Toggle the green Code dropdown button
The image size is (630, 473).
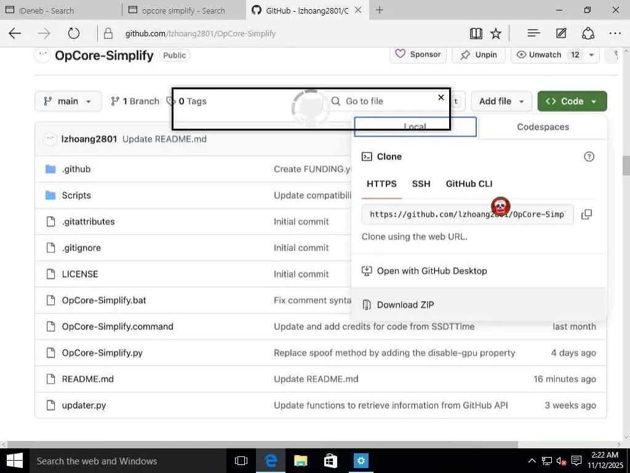point(572,102)
